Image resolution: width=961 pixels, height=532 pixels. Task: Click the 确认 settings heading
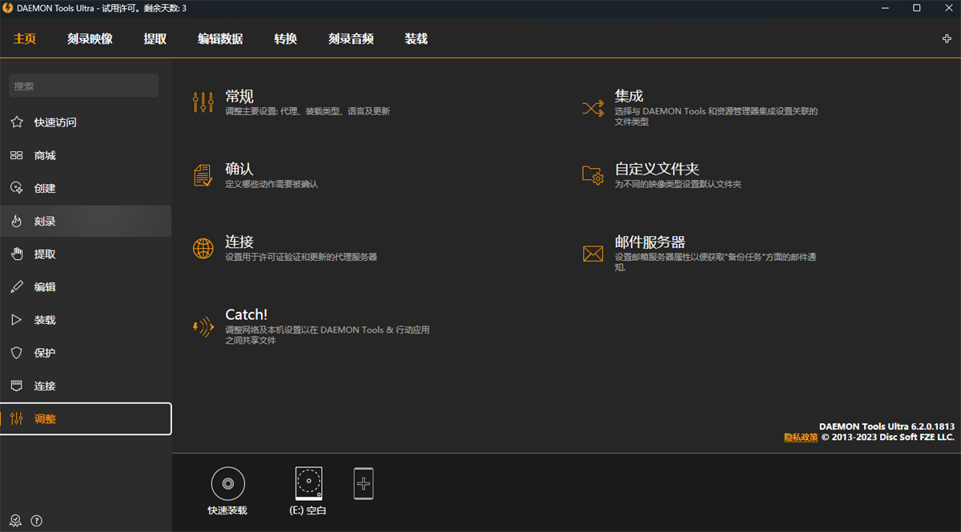click(239, 169)
